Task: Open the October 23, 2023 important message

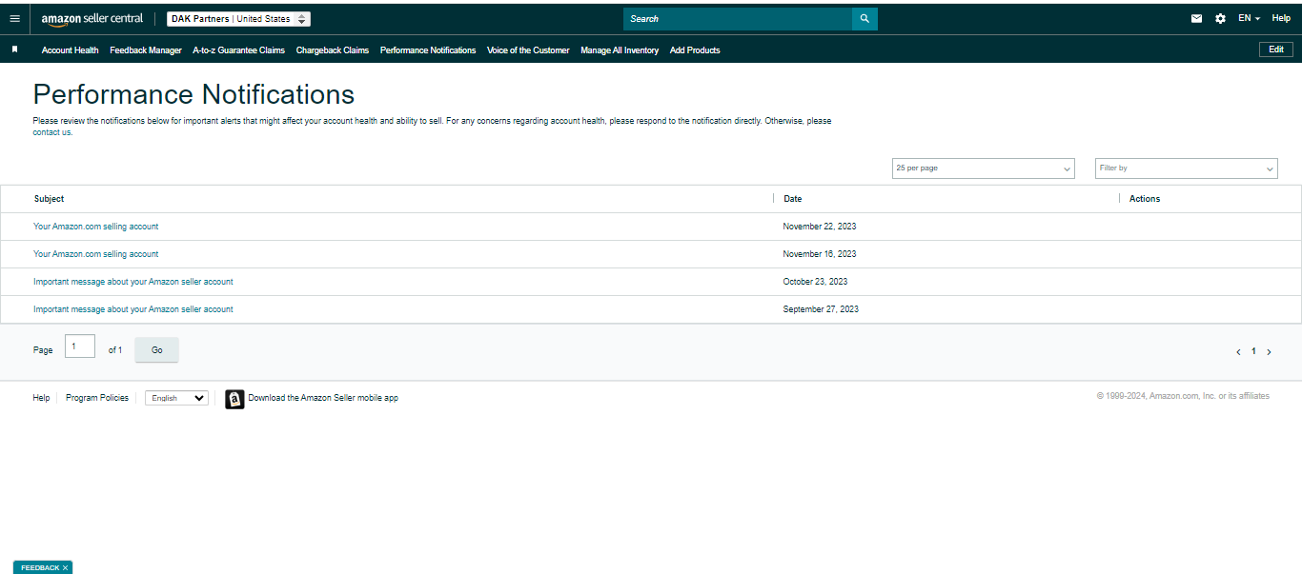Action: click(x=133, y=282)
